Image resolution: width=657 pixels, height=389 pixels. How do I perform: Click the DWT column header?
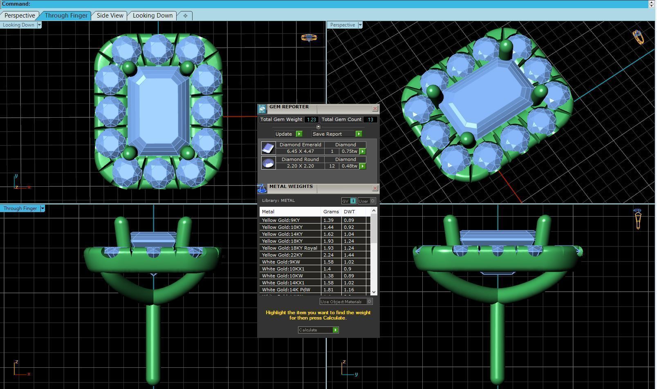(354, 212)
